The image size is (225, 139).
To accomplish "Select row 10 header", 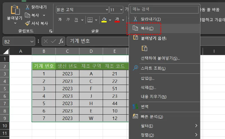I will tap(4, 126).
